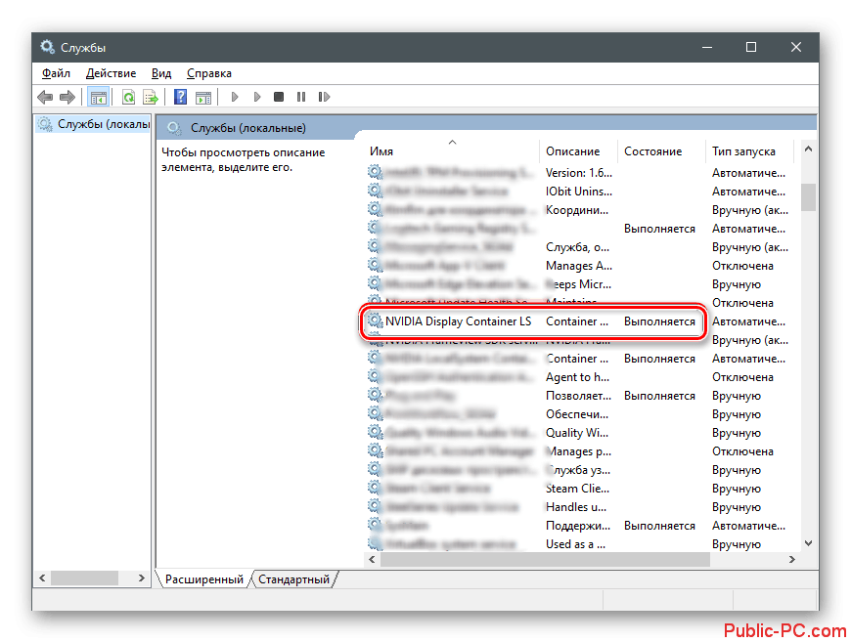The image size is (851, 642).
Task: Click the down arrow of the vertical scrollbar
Action: click(808, 542)
